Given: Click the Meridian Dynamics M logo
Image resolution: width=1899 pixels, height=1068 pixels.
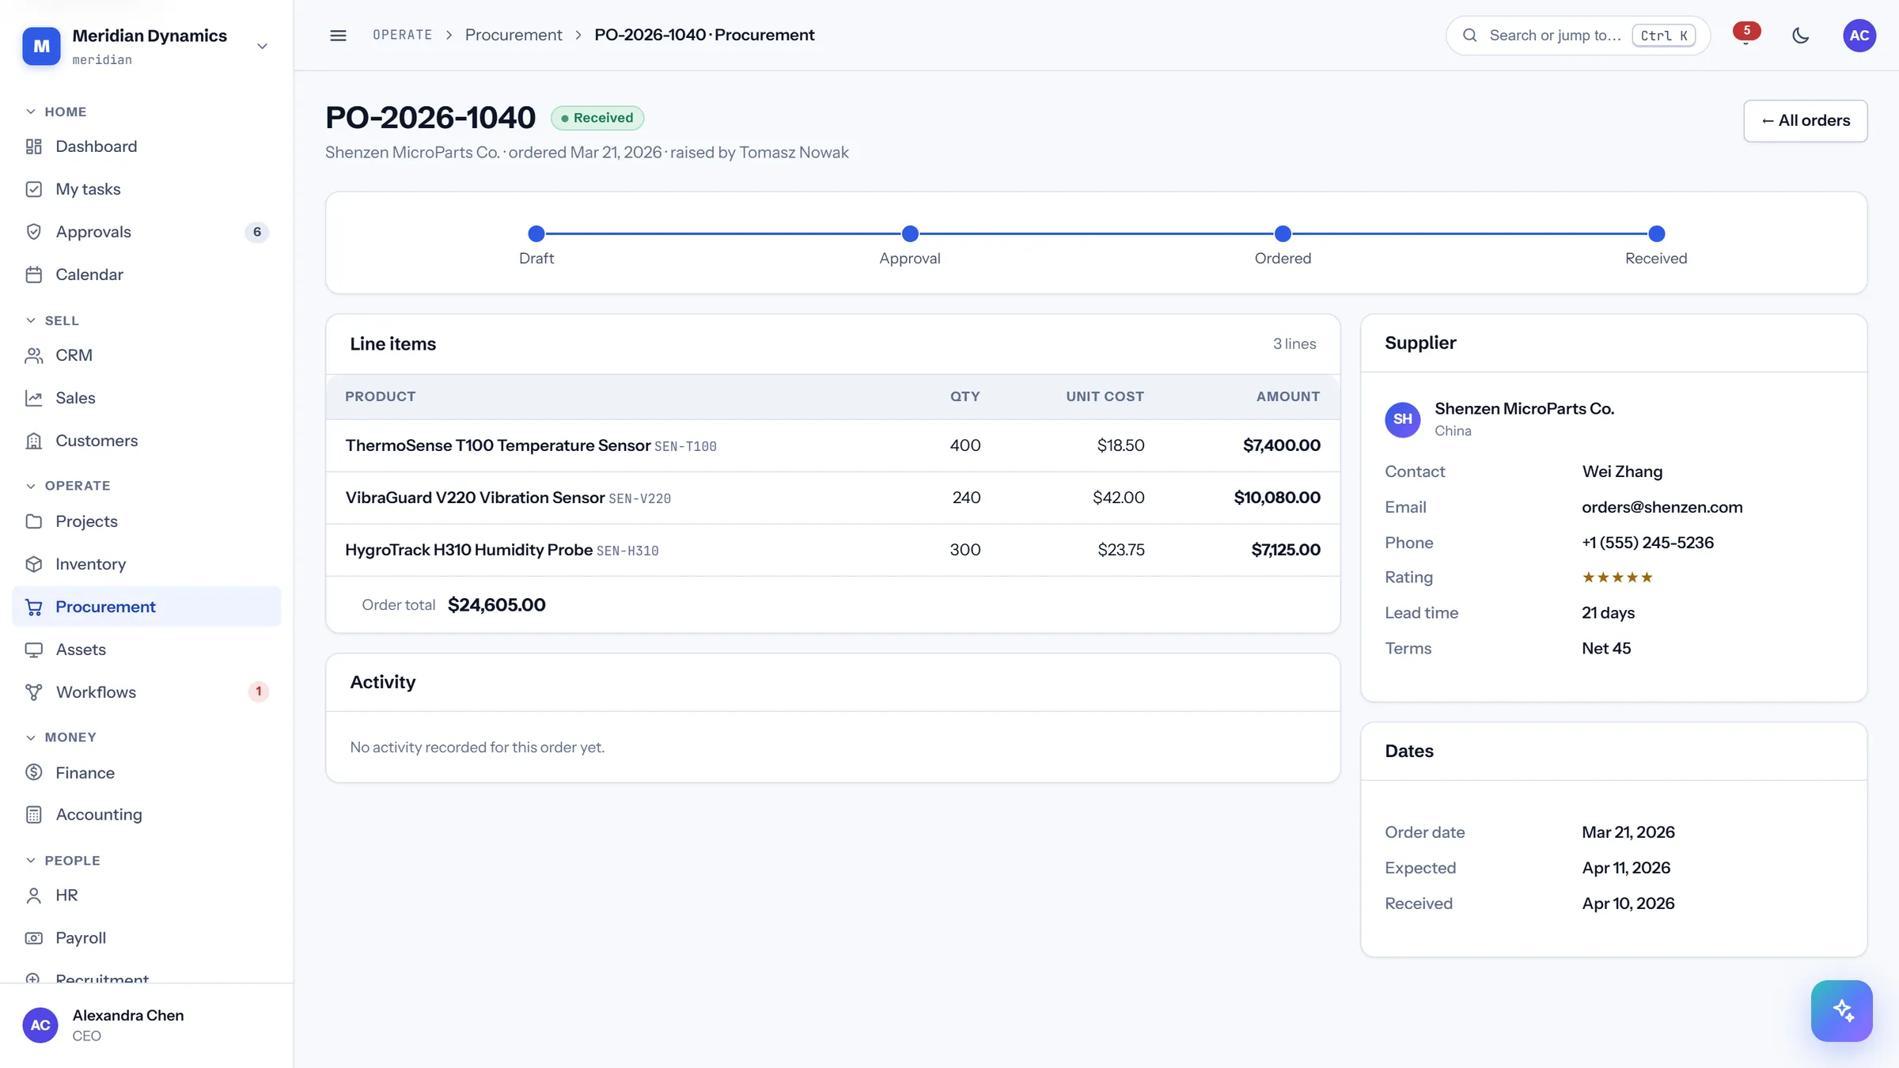Looking at the screenshot, I should pyautogui.click(x=41, y=46).
